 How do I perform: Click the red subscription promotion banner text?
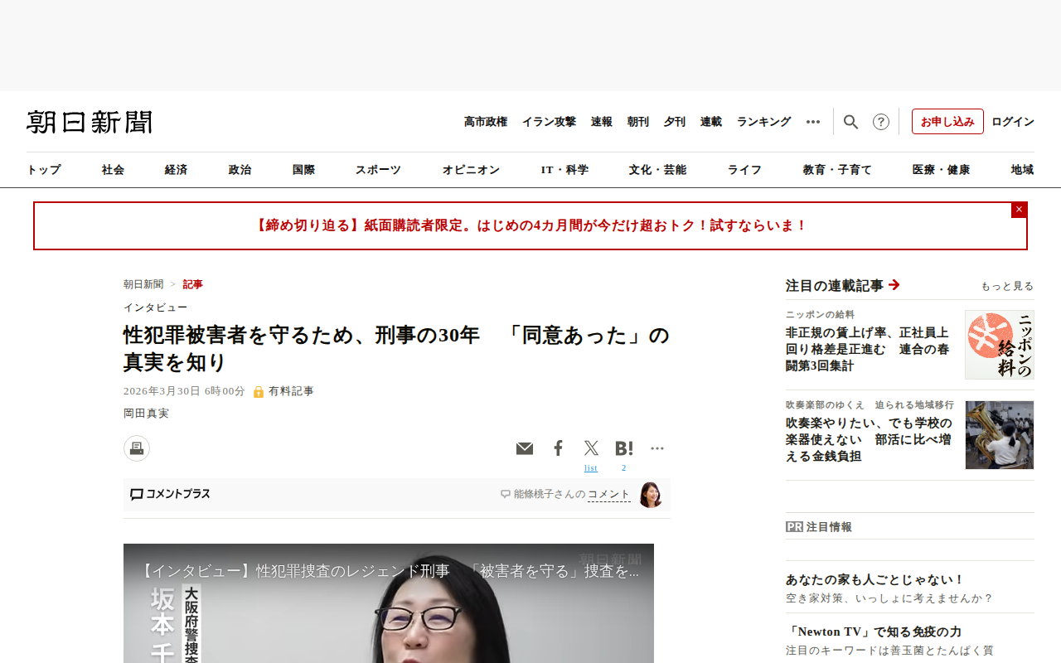coord(530,225)
